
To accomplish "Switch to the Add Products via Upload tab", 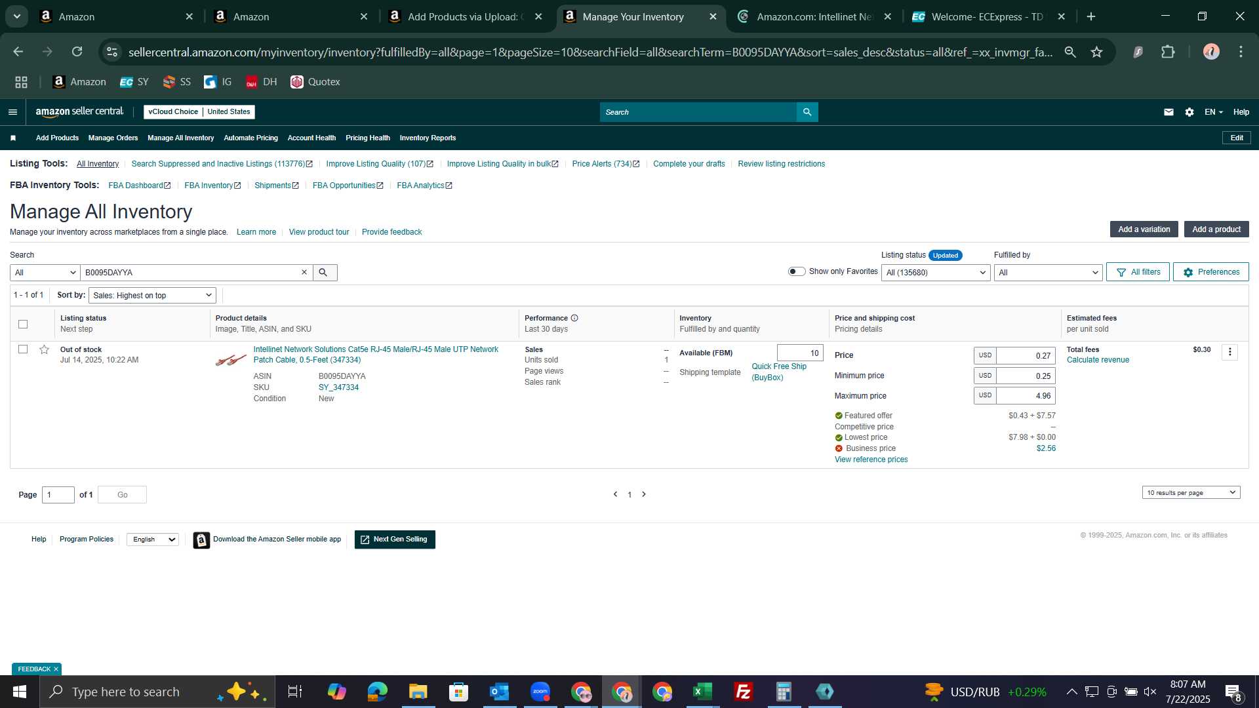I will click(x=466, y=17).
